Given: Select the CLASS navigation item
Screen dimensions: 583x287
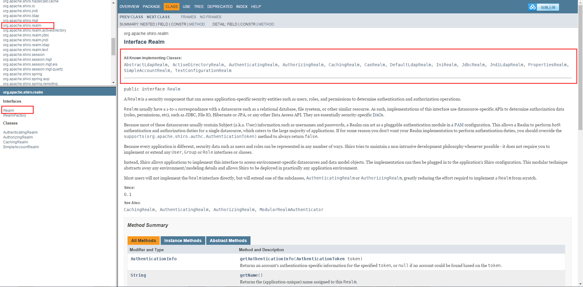Looking at the screenshot, I should 172,6.
